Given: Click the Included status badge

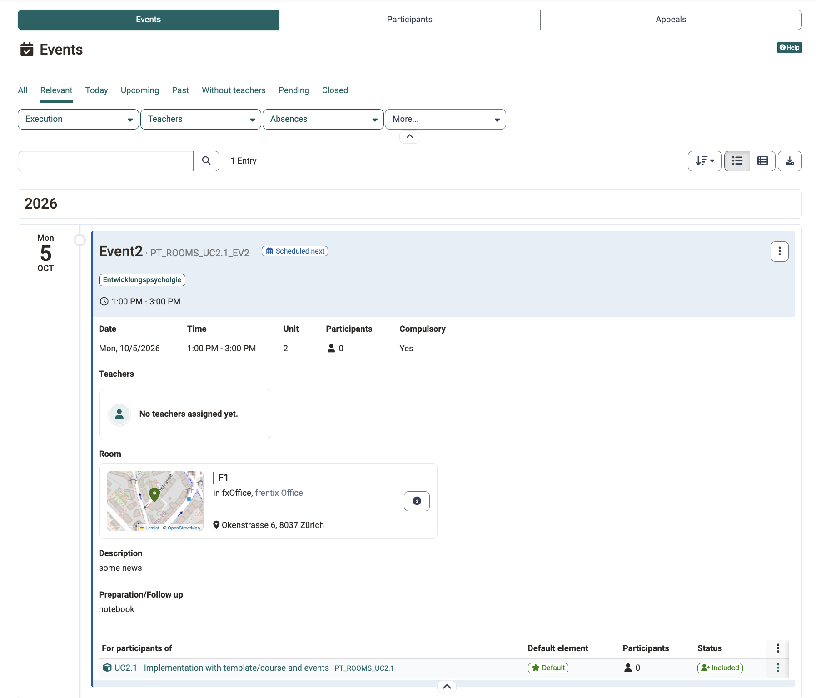Looking at the screenshot, I should point(720,668).
